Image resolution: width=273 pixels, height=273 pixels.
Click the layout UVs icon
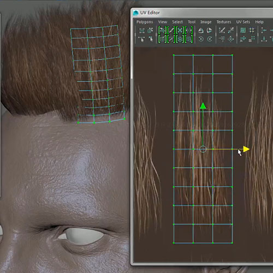243,31
